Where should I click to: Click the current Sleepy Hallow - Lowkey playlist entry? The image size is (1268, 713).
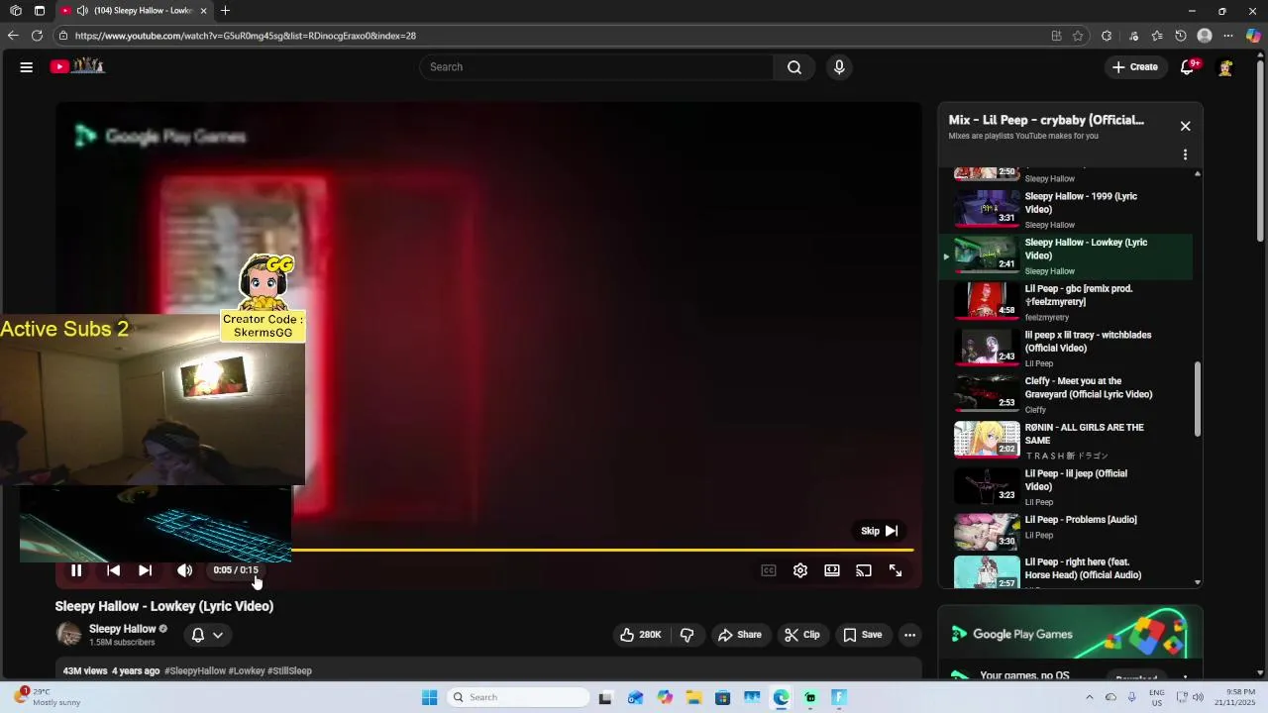click(1065, 255)
